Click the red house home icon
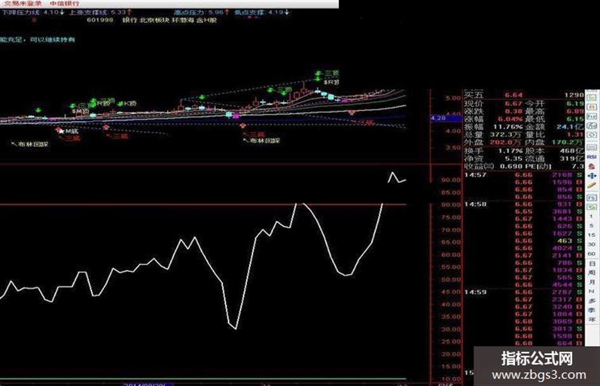Viewport: 600px width, 386px height. pyautogui.click(x=592, y=166)
